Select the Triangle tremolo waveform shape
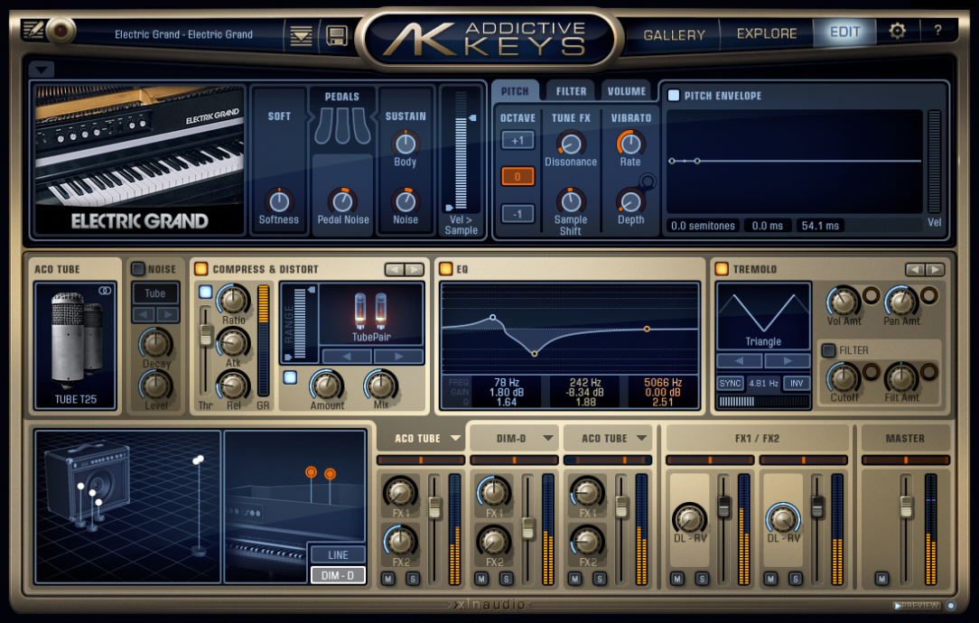The image size is (979, 623). click(762, 316)
